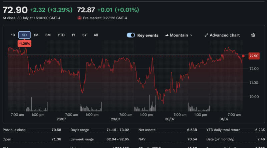Viewport: 267px width, 148px height.
Task: Click the +0.01 (+0.01%) pre-market change
Action: [118, 10]
